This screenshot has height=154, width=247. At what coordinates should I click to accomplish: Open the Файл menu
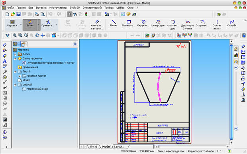point(10,8)
